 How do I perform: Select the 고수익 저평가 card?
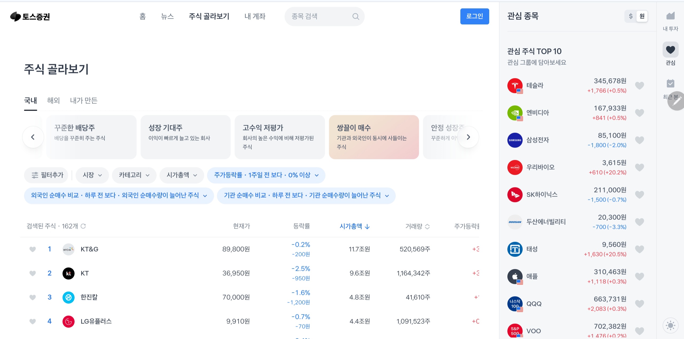(280, 137)
